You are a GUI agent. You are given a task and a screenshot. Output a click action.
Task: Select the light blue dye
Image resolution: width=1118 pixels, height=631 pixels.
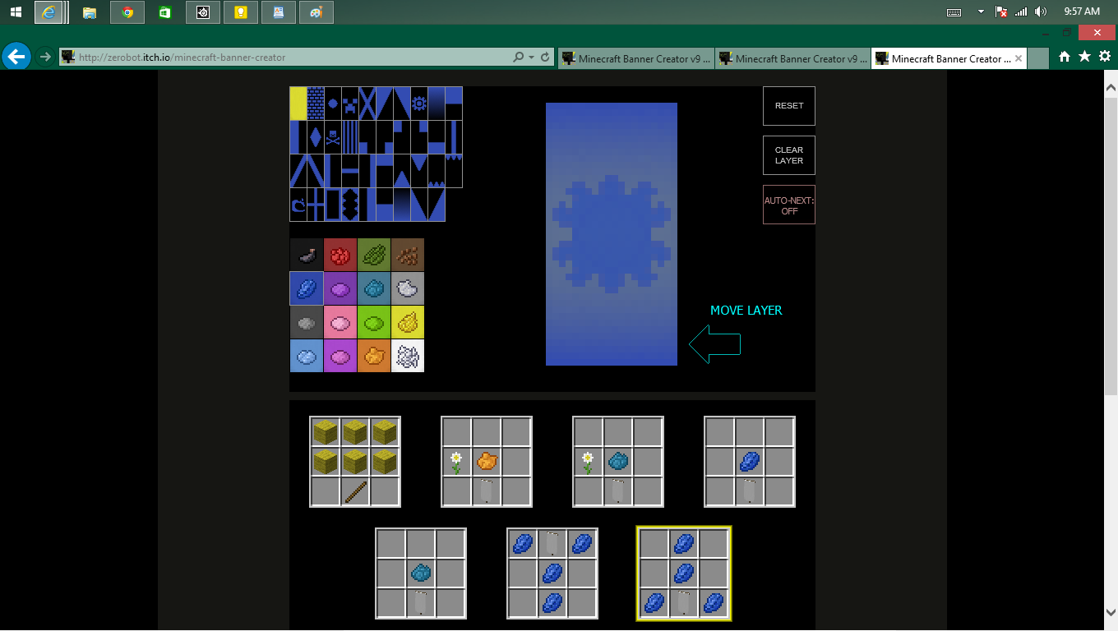point(306,356)
